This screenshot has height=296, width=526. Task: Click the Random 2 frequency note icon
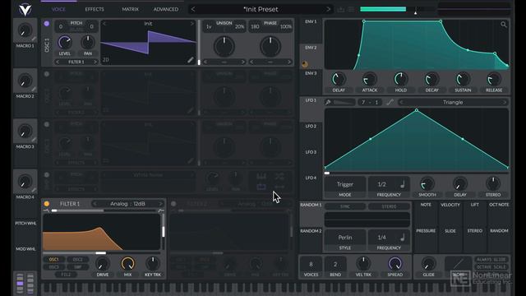coord(403,238)
